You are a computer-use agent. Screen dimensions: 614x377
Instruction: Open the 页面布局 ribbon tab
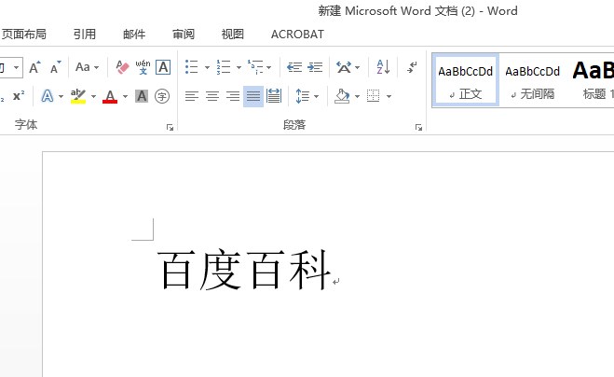click(24, 35)
